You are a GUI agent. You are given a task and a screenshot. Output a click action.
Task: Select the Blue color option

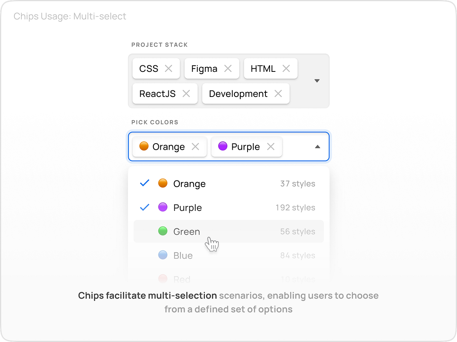tap(183, 255)
